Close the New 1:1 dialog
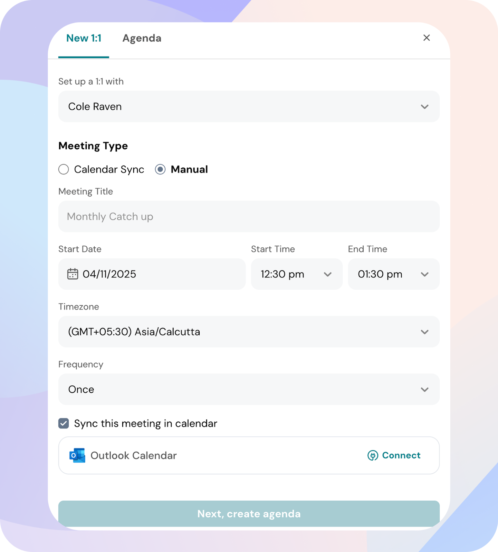The width and height of the screenshot is (498, 552). coord(427,38)
